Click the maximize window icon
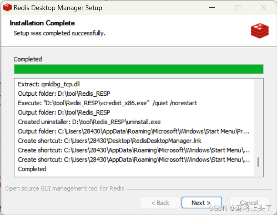This screenshot has height=215, width=277. pos(237,8)
